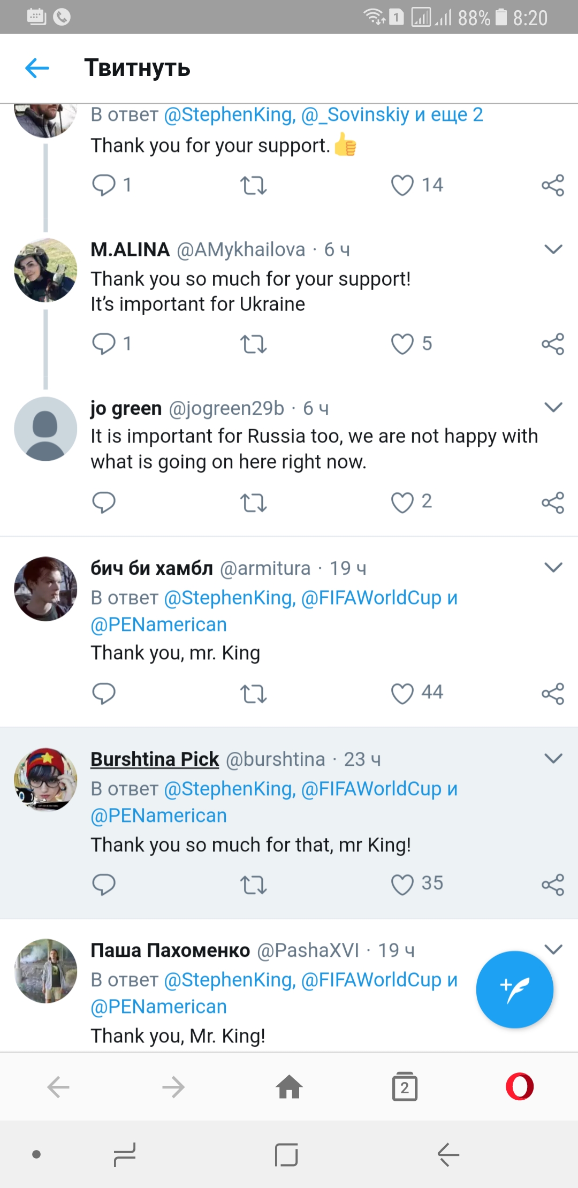
Task: Tap the blue back arrow next to Твитнуть
Action: [37, 68]
